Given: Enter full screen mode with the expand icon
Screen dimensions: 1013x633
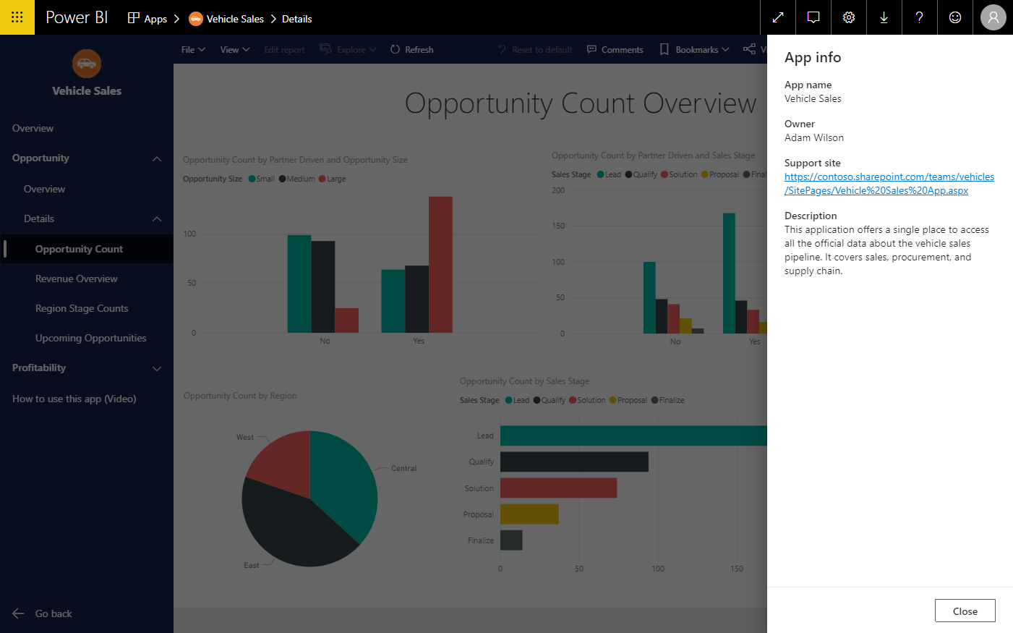Looking at the screenshot, I should coord(778,17).
